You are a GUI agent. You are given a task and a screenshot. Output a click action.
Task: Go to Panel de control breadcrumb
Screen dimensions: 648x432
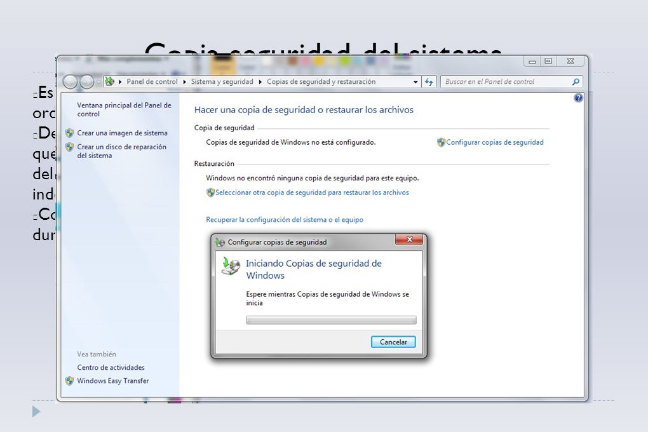pyautogui.click(x=152, y=82)
